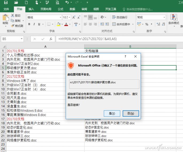Click hyperlink 博客建家中.doc in column B
The width and height of the screenshot is (183, 152).
tap(96, 132)
